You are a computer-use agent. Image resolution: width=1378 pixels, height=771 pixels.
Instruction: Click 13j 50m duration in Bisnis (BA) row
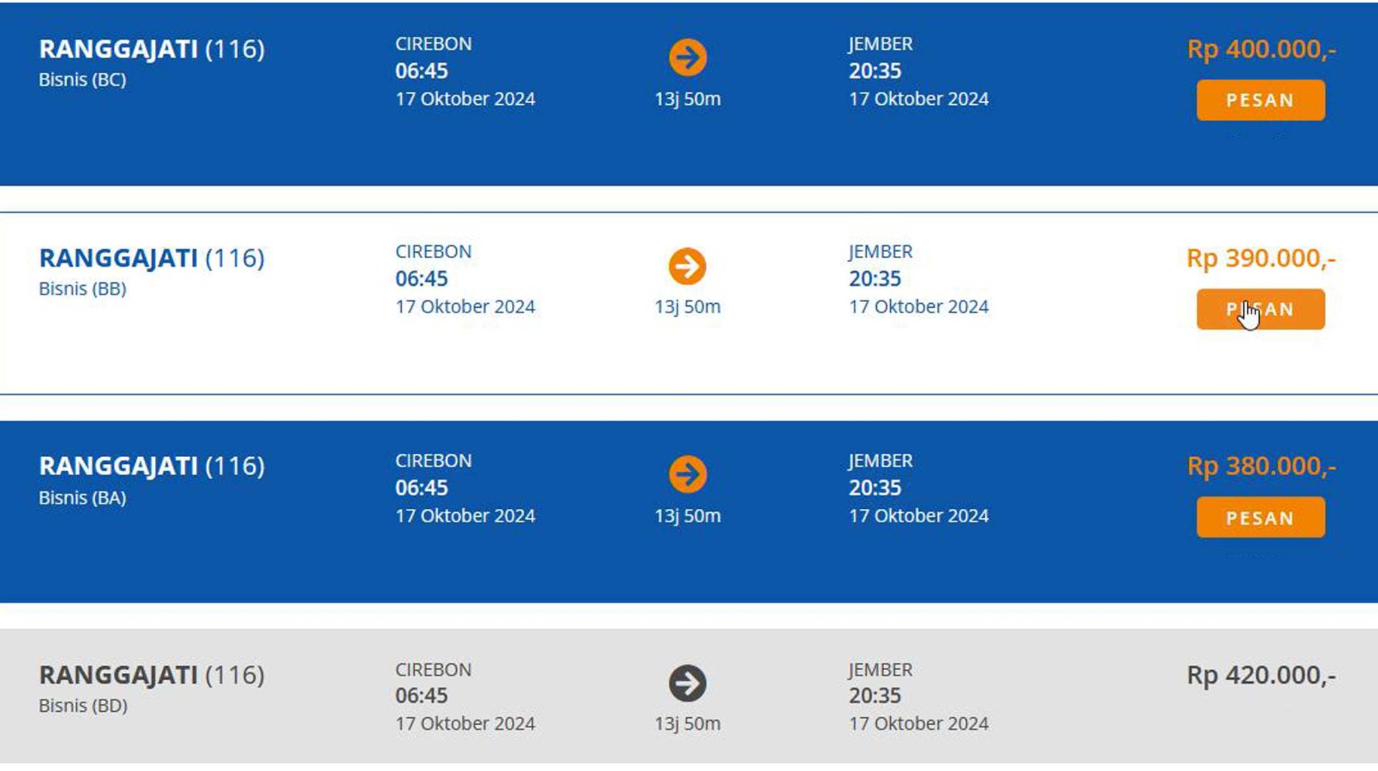tap(687, 516)
